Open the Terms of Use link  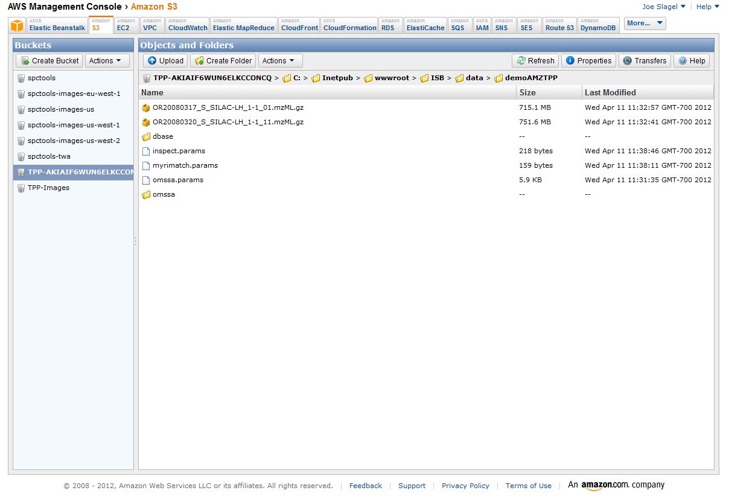tap(529, 486)
